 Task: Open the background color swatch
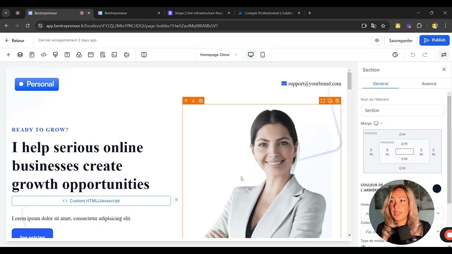(x=437, y=189)
